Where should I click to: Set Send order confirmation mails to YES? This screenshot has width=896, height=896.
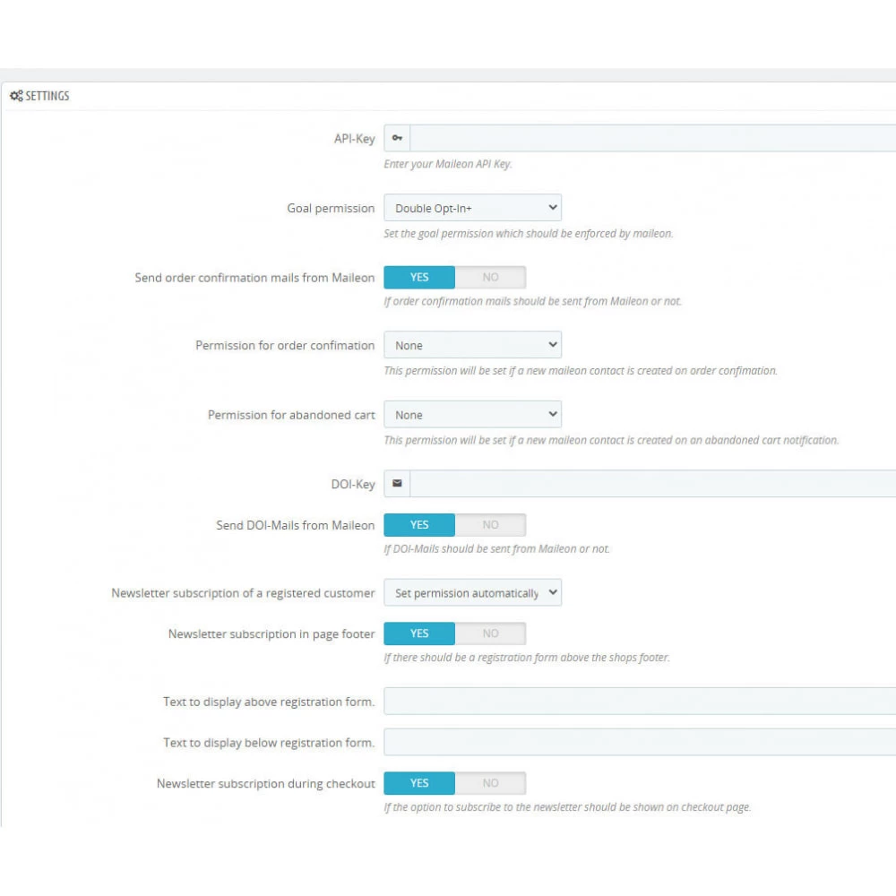tap(419, 277)
